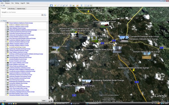Image resolution: width=169 pixels, height=105 pixels.
Task: Click the Hedared Parkering photo thumbnail
Action: coord(80,90)
